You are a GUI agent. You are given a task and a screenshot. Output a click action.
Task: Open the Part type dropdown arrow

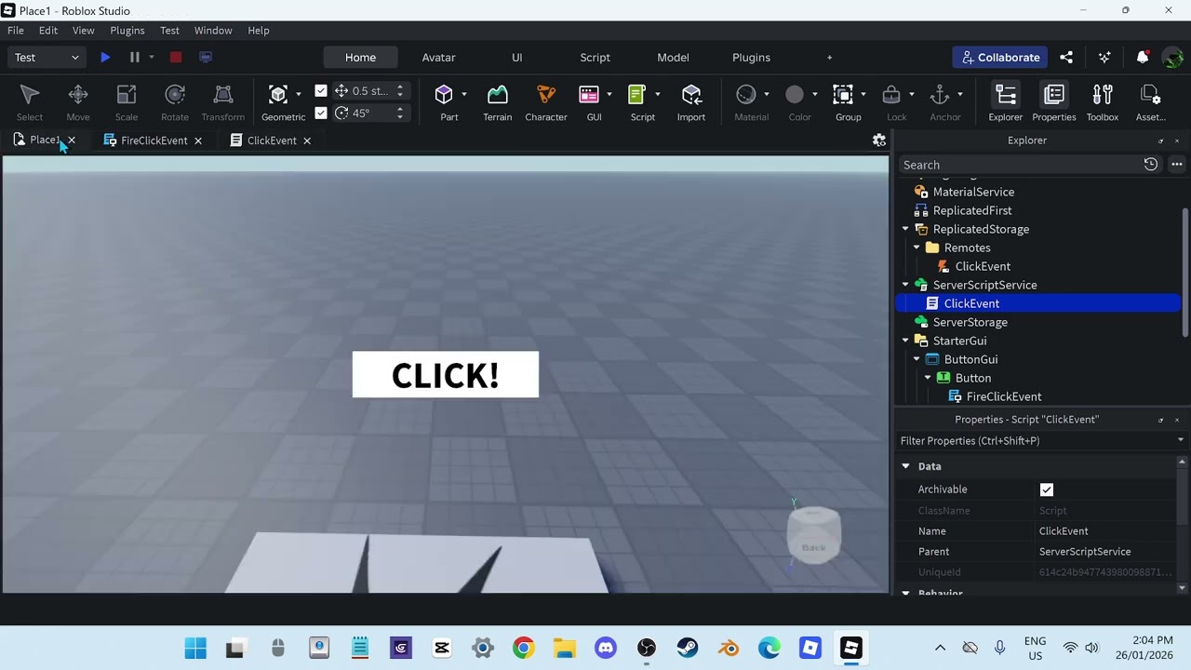pyautogui.click(x=464, y=94)
